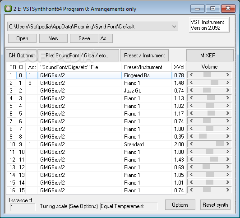
Task: Increase volume arrow for track 14 slider
Action: pyautogui.click(x=228, y=174)
